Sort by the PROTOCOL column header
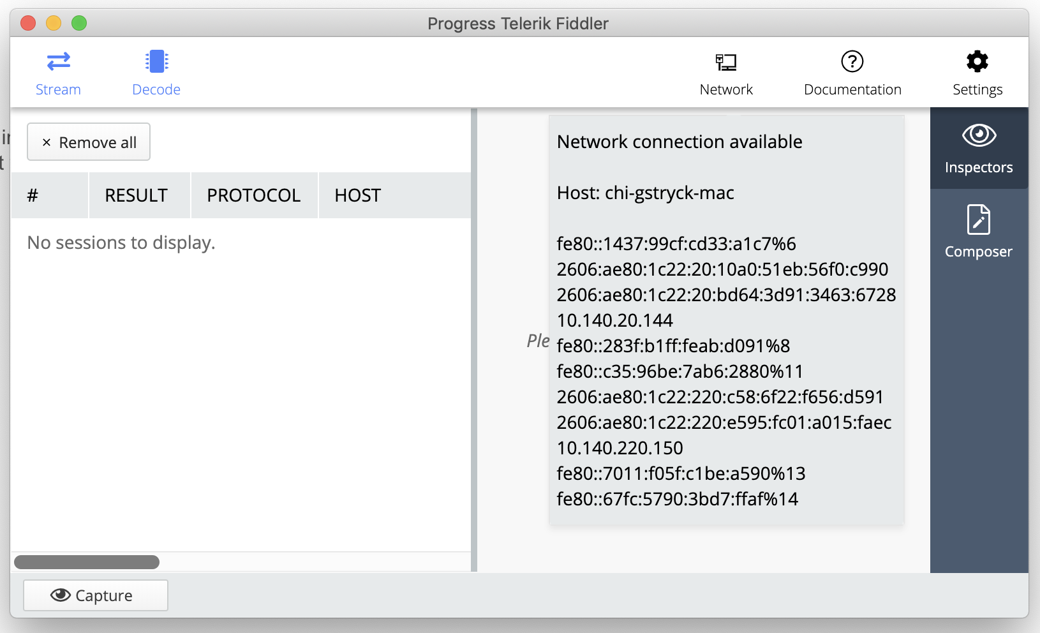This screenshot has width=1040, height=633. pos(253,195)
